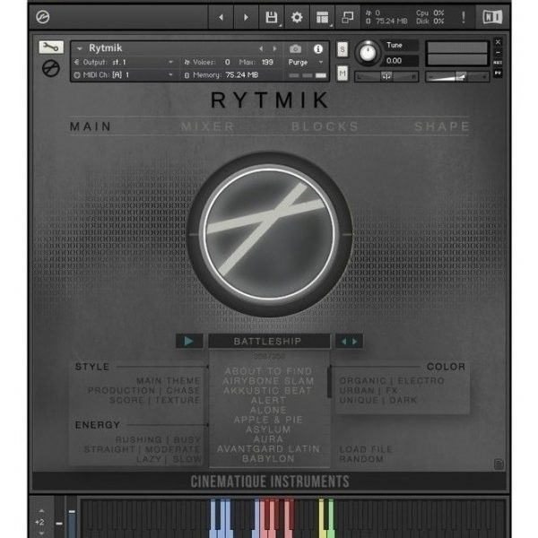
Task: Expand the instrument name dropdown triangle beside Rytmik
Action: (x=80, y=48)
